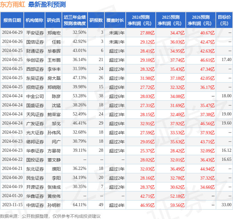Select the 华鑫证券 institution cell
The image size is (233, 219).
coord(35,196)
